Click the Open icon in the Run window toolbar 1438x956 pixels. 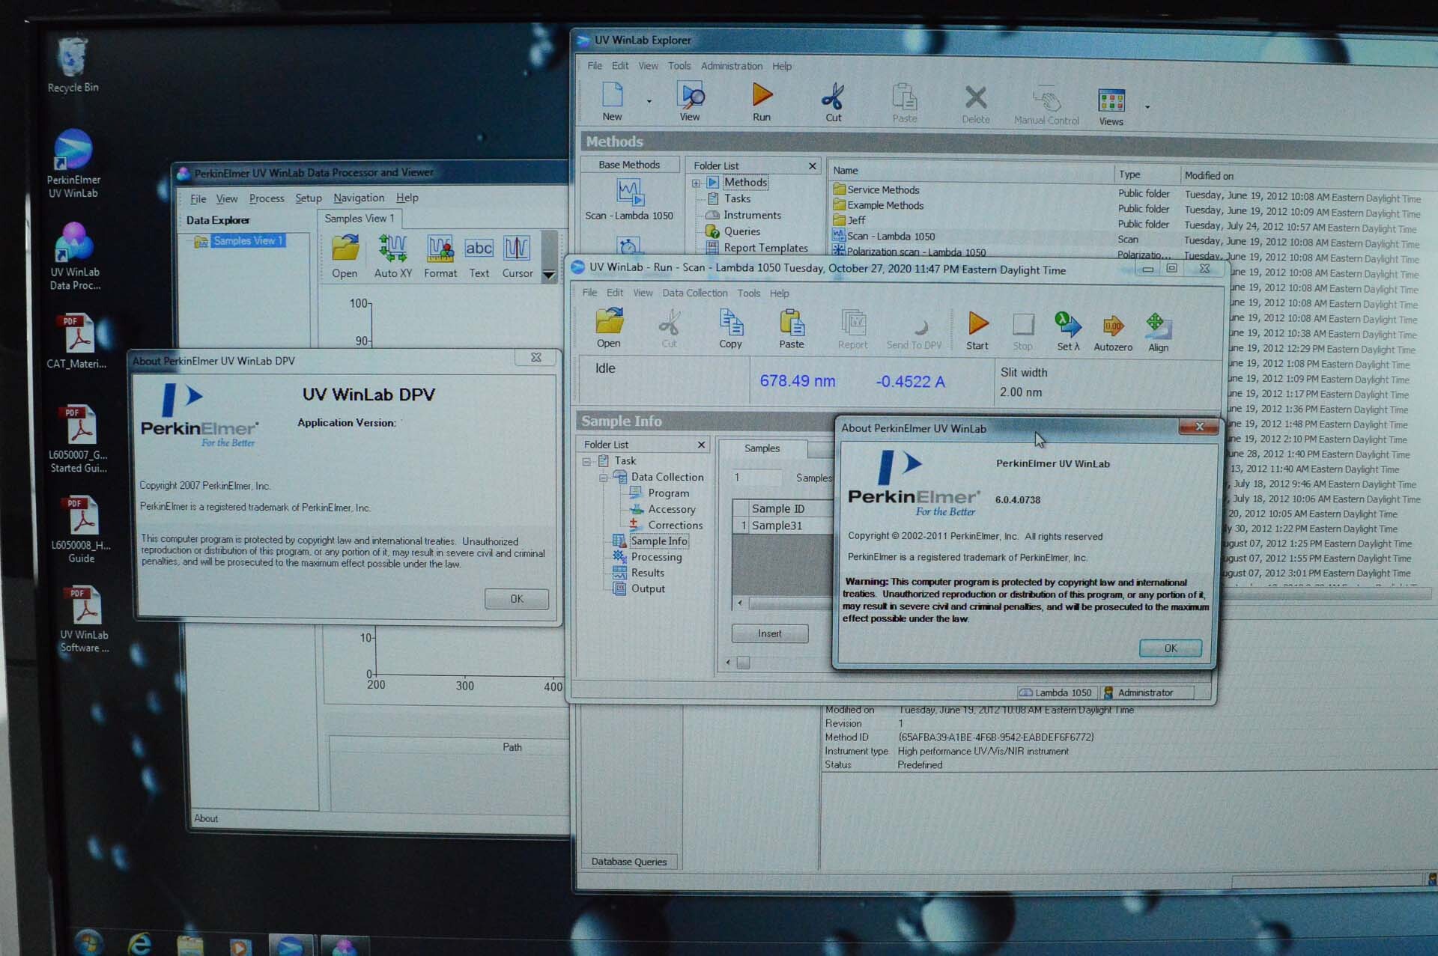[610, 320]
